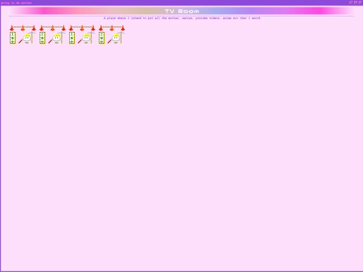The height and width of the screenshot is (272, 363).
Task: Click the "TV Room" heading banner
Action: [x=182, y=11]
